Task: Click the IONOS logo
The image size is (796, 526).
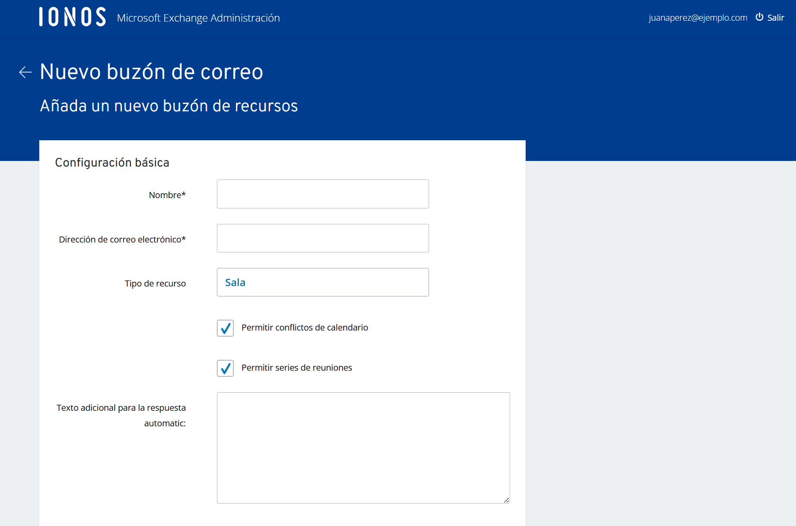Action: tap(72, 16)
